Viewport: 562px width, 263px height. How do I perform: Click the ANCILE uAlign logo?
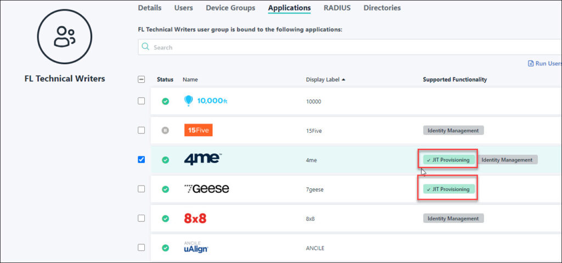click(196, 247)
